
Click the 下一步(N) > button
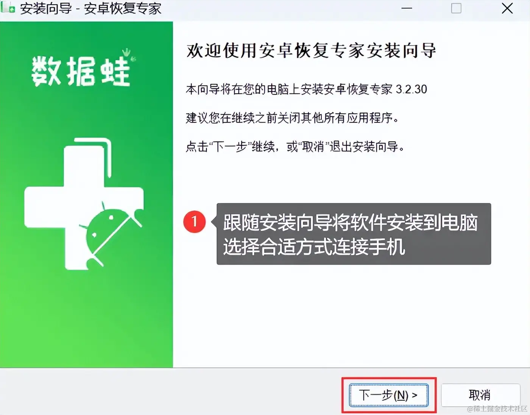coord(388,395)
